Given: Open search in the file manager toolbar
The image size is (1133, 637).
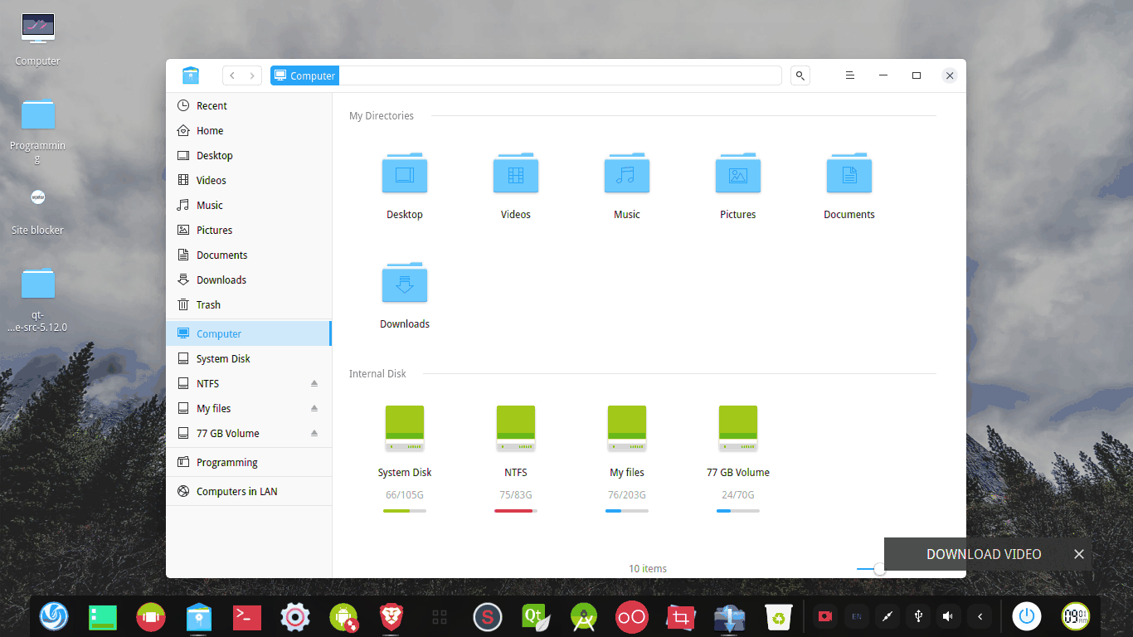Looking at the screenshot, I should pyautogui.click(x=800, y=75).
